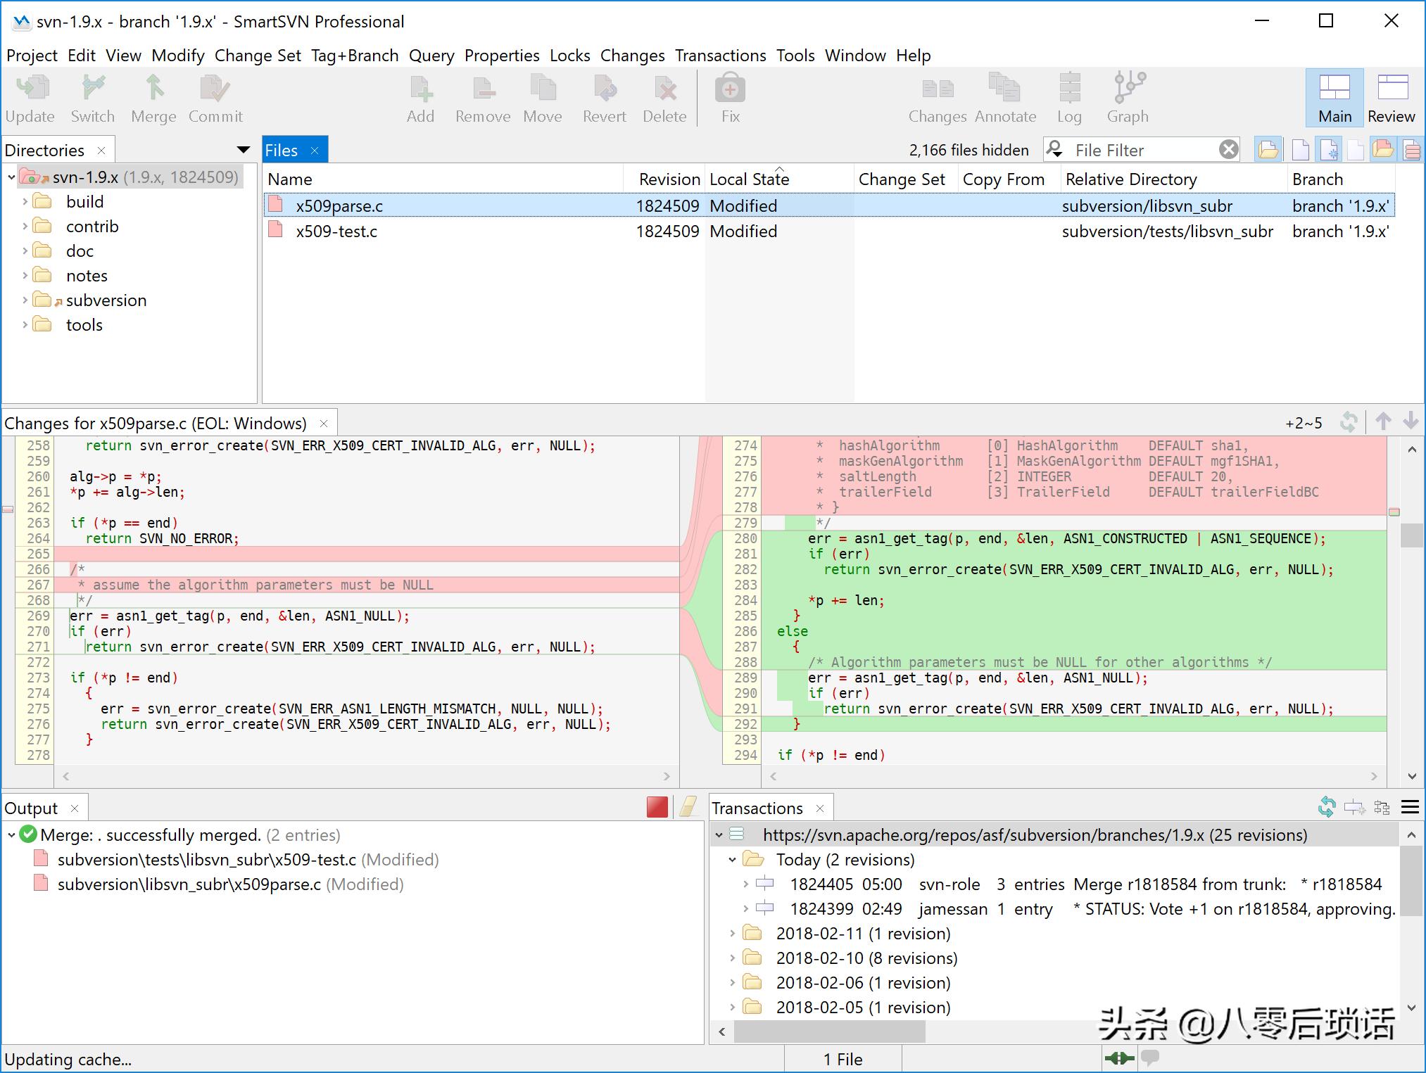
Task: Go to next change with down arrow
Action: 1411,421
